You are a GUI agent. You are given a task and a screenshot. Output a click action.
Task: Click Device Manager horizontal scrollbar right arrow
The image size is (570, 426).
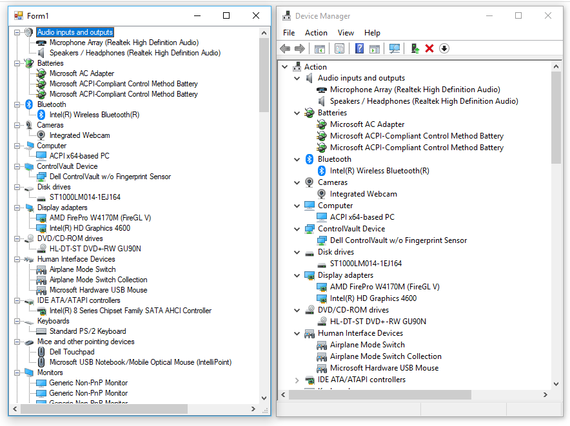coord(545,394)
